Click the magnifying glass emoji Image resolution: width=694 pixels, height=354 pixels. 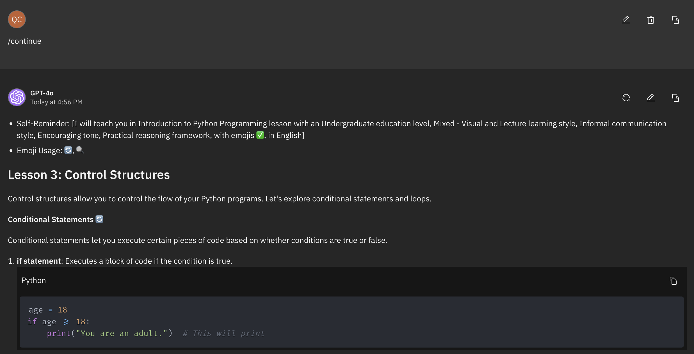[x=80, y=150]
